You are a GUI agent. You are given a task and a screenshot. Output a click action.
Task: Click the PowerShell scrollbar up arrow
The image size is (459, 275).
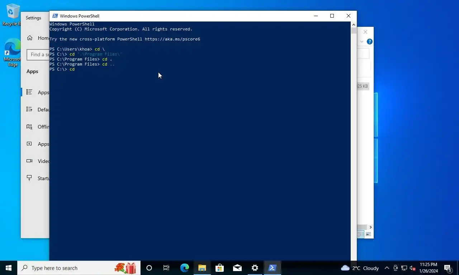point(354,24)
